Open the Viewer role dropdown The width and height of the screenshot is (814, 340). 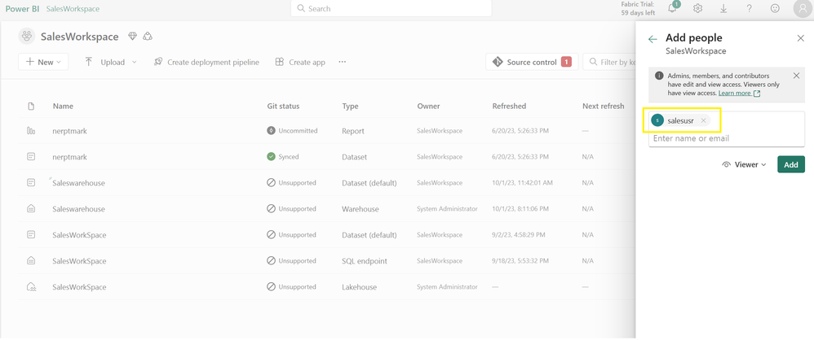(x=745, y=164)
